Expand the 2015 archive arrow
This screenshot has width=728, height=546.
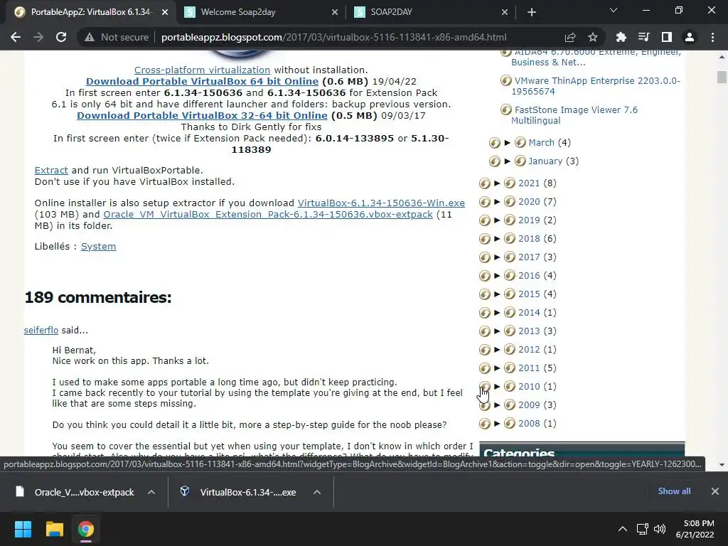point(497,294)
